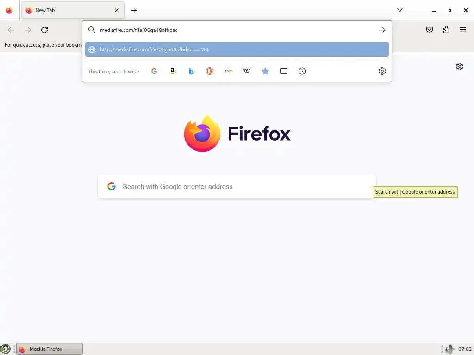Search history via the clock icon
474x355 pixels.
(x=302, y=71)
